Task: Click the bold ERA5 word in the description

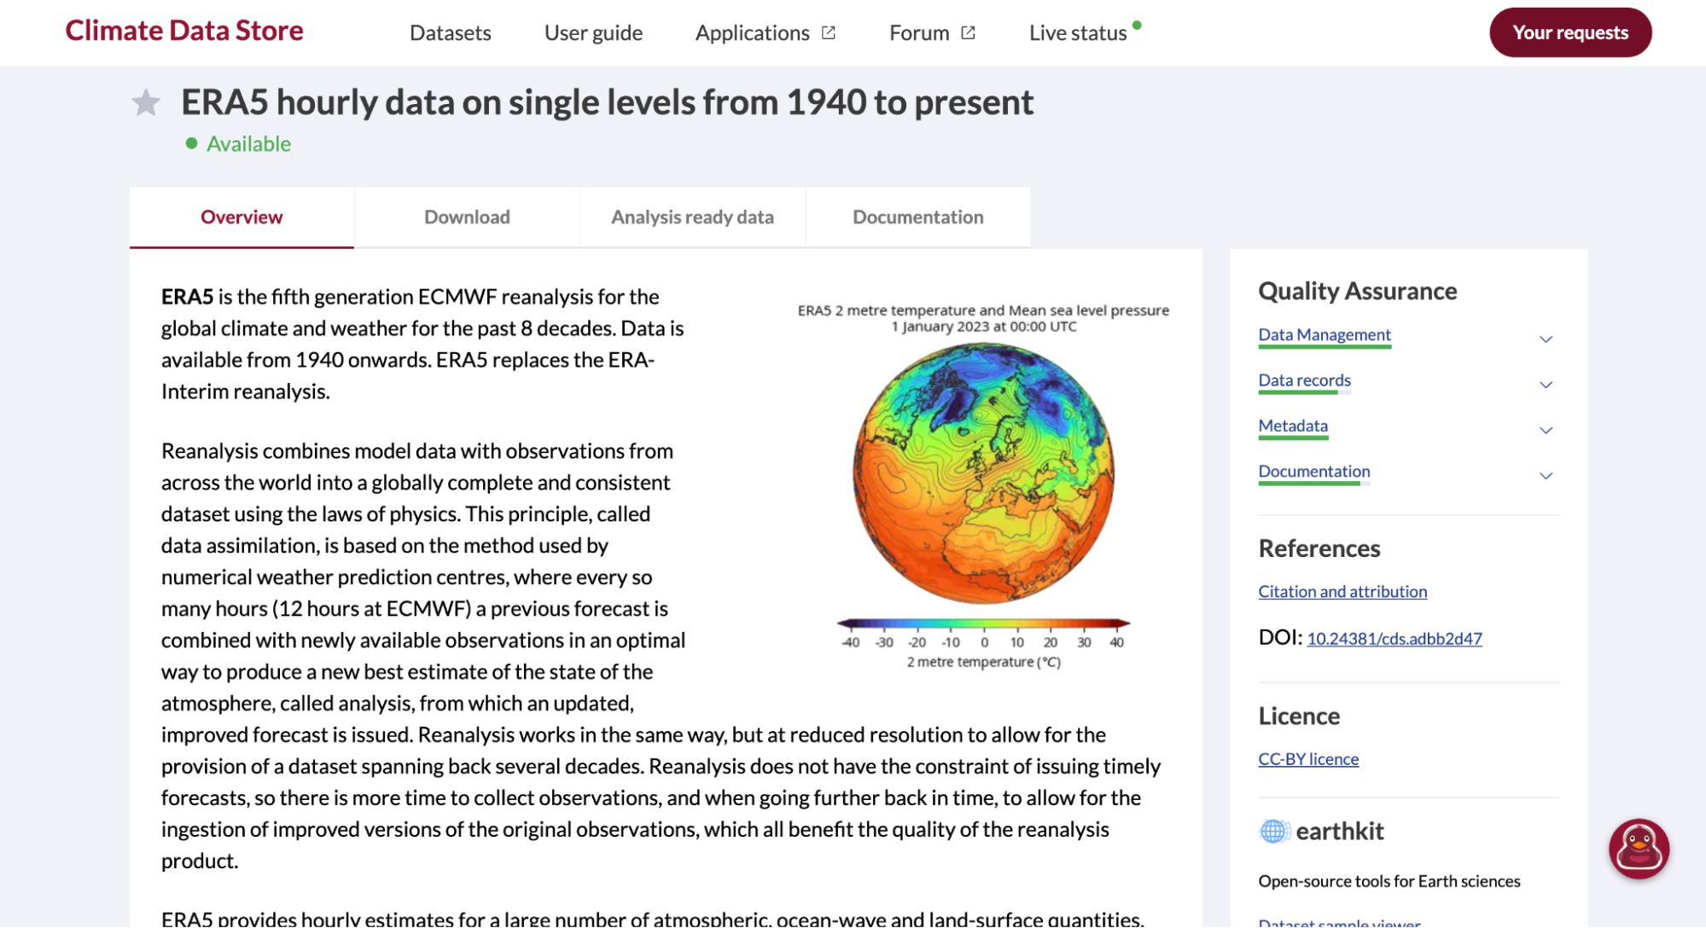Action: pyautogui.click(x=187, y=297)
